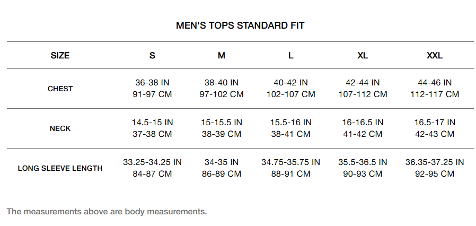Click the S size column header
The height and width of the screenshot is (226, 476).
point(152,55)
